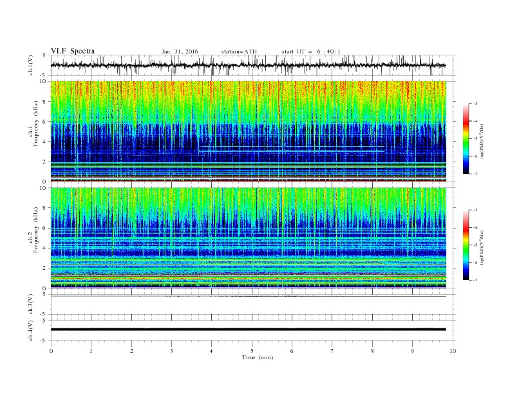Click the "-4" tick on ch.2 colorbar
The image size is (510, 394).
(475, 227)
